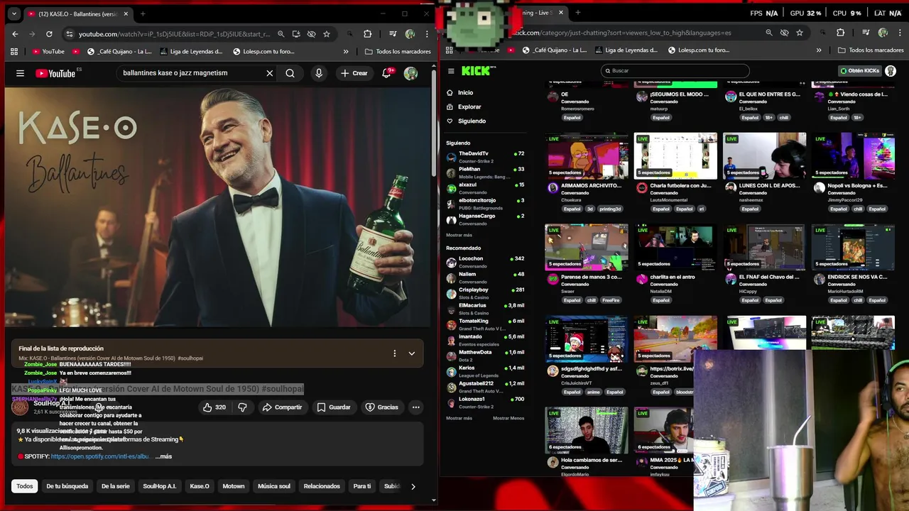Share the video with Compartir
Screen dimensions: 909x511
pos(282,407)
